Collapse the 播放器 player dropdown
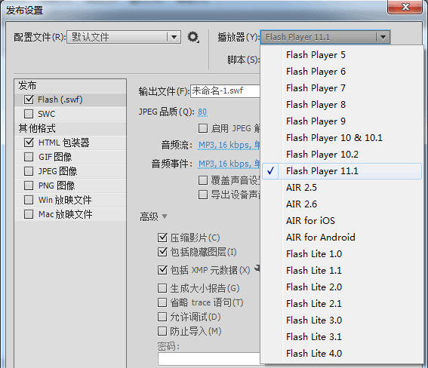Image resolution: width=428 pixels, height=368 pixels. click(325, 37)
